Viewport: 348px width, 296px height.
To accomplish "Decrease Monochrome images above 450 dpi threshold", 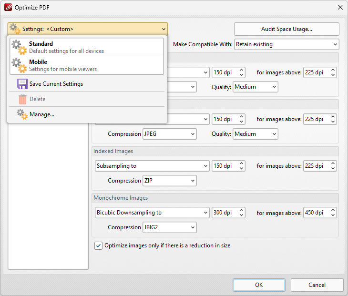I will (x=333, y=215).
